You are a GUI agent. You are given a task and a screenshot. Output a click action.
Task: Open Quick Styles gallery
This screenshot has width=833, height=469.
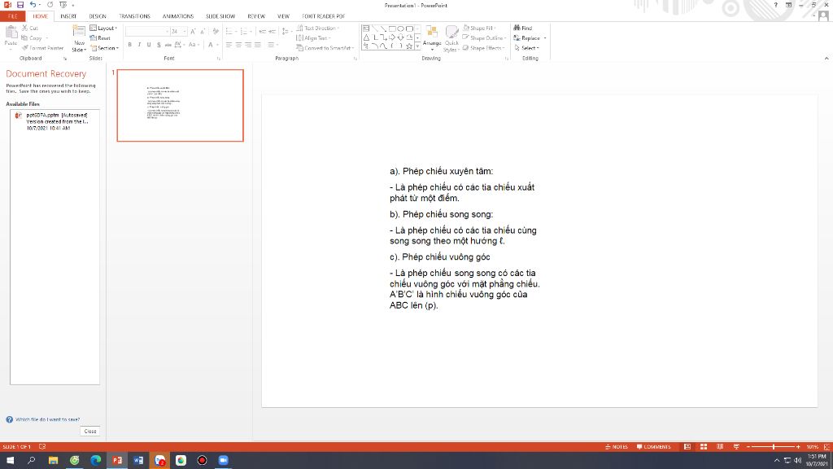point(451,38)
